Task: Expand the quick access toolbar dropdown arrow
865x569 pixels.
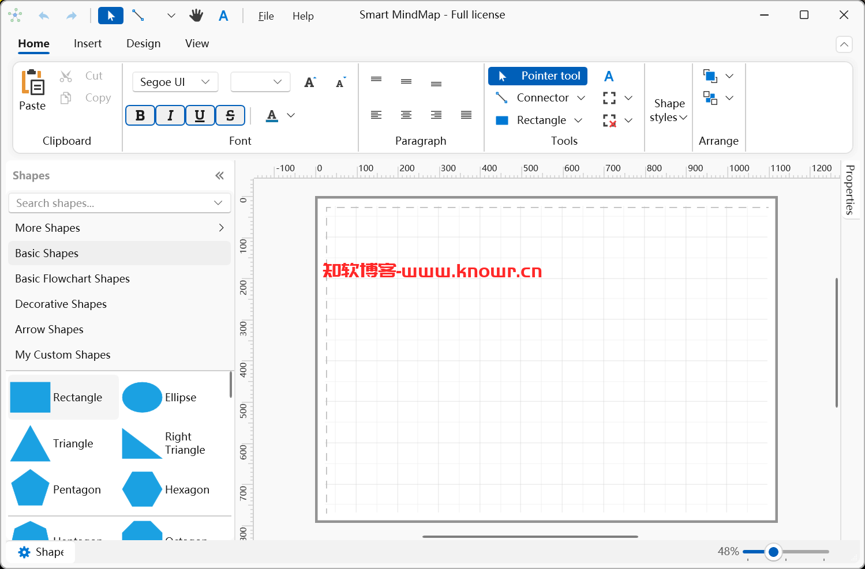Action: pos(171,16)
